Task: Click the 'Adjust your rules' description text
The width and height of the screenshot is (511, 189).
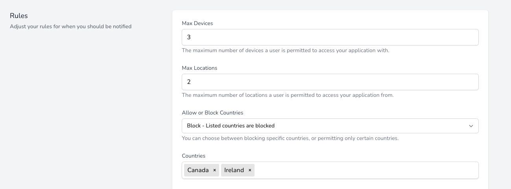Action: coord(70,27)
